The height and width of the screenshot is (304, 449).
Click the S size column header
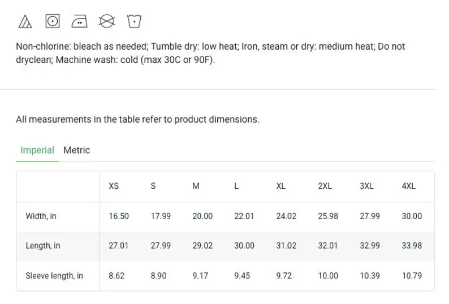pos(153,186)
